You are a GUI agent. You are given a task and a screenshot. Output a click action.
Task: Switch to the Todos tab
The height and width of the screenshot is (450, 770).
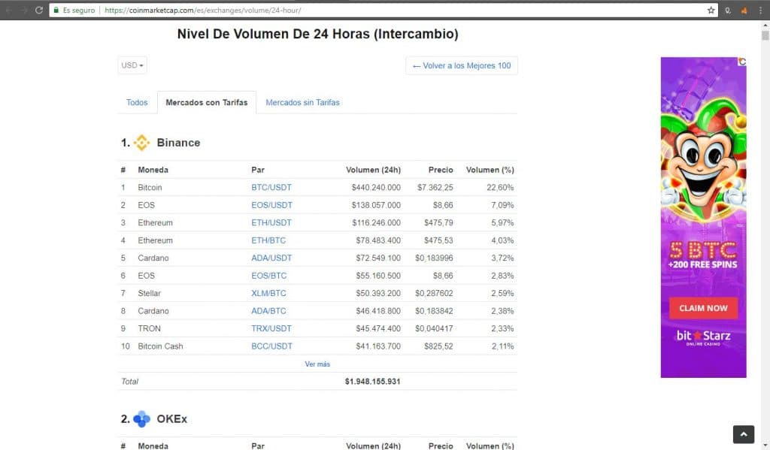pyautogui.click(x=137, y=102)
